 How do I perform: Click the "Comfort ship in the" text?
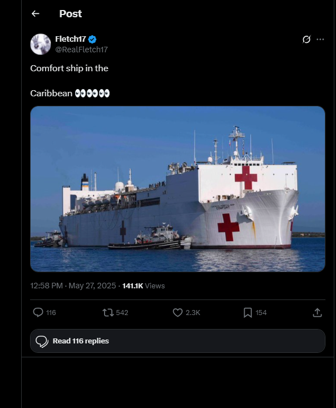pos(69,68)
